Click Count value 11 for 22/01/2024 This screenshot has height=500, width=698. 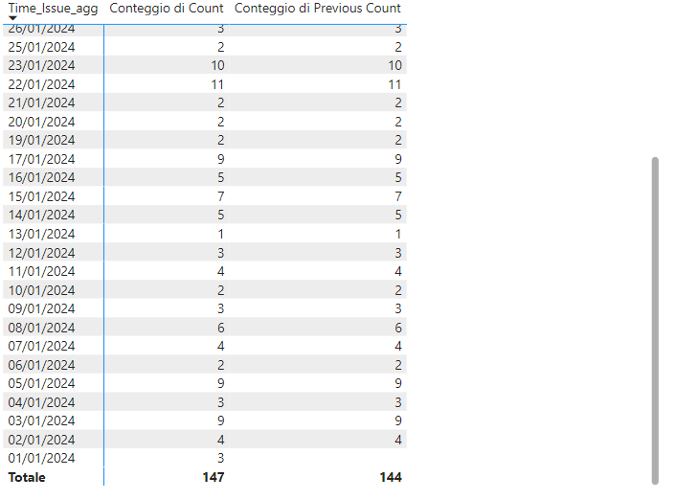point(216,84)
